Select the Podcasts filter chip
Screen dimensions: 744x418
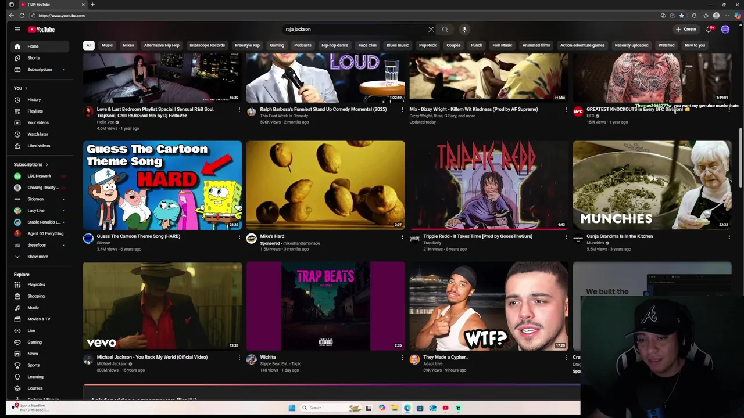pyautogui.click(x=302, y=45)
